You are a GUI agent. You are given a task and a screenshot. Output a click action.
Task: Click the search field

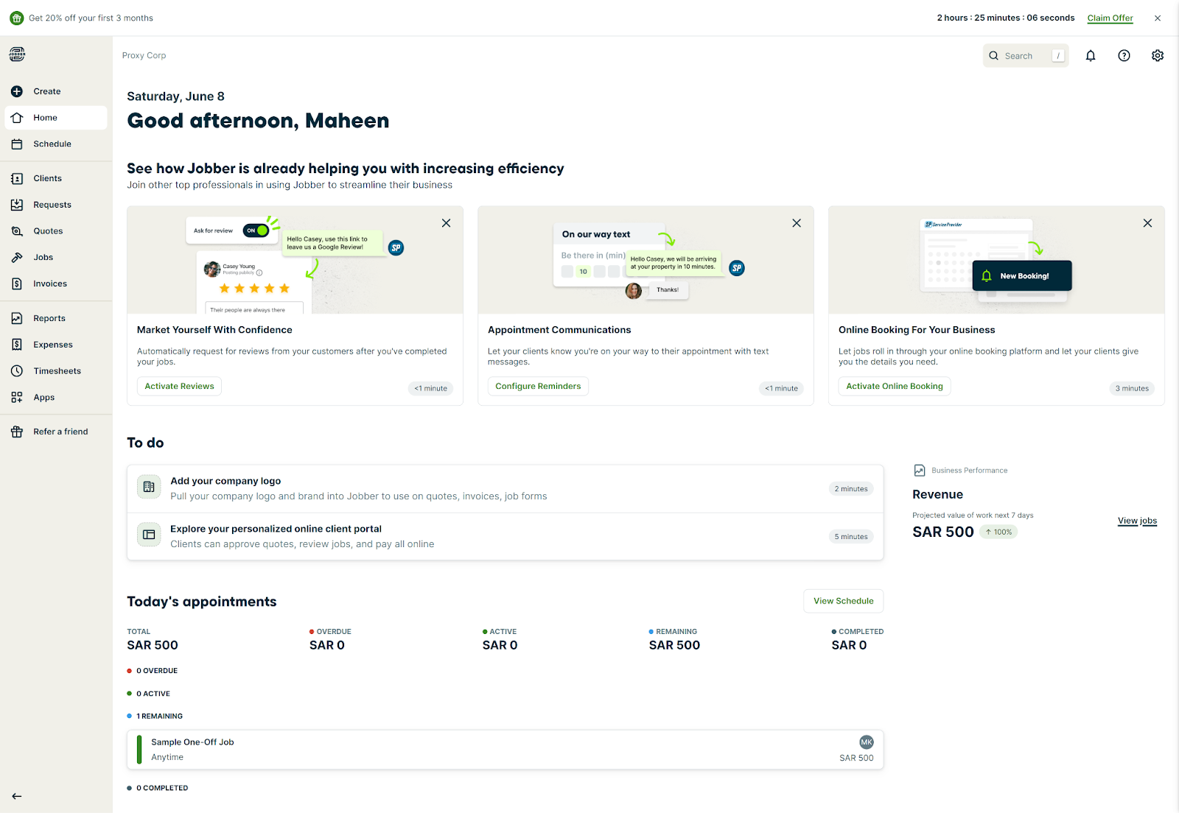point(1026,55)
